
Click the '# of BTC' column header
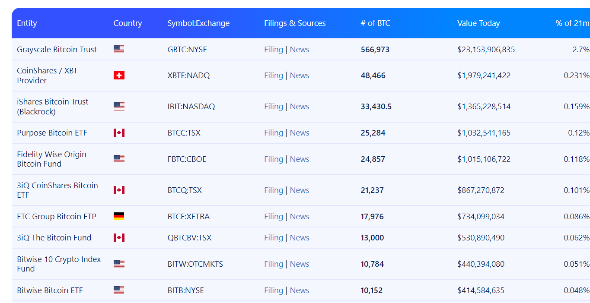[376, 23]
